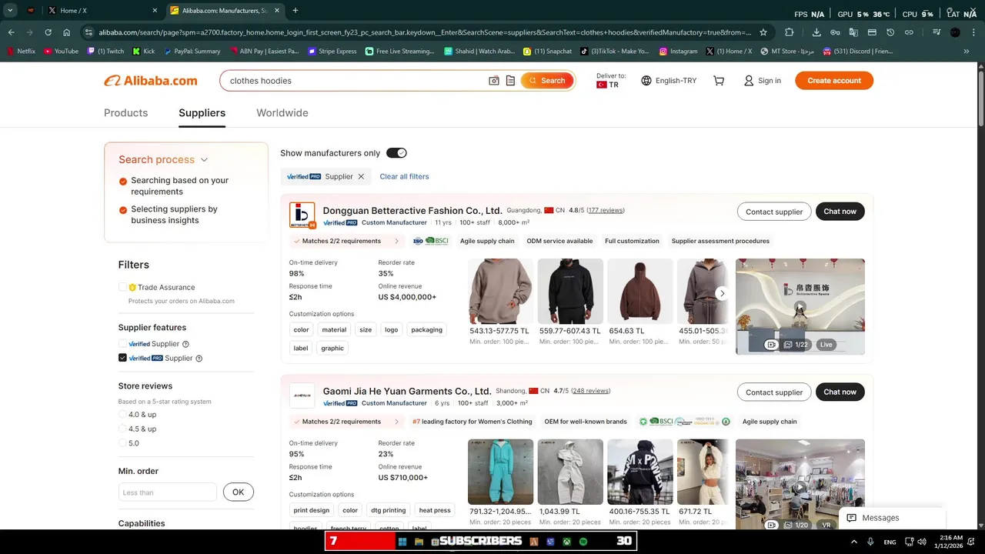Select 4.5 & up store reviews
Screen dimensions: 985x554
(x=122, y=429)
